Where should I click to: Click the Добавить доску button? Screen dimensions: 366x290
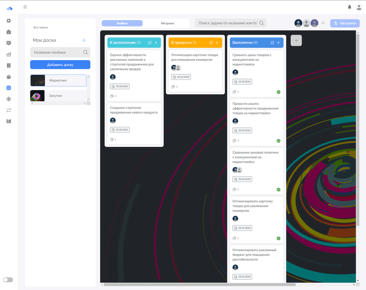click(60, 65)
